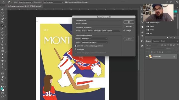Select the Hand tool

pyautogui.click(x=3, y=77)
